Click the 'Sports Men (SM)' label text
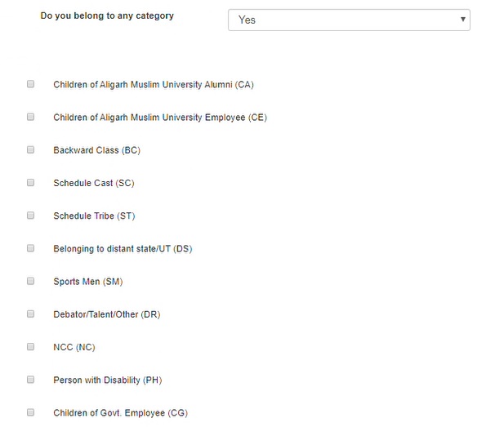 (x=87, y=282)
